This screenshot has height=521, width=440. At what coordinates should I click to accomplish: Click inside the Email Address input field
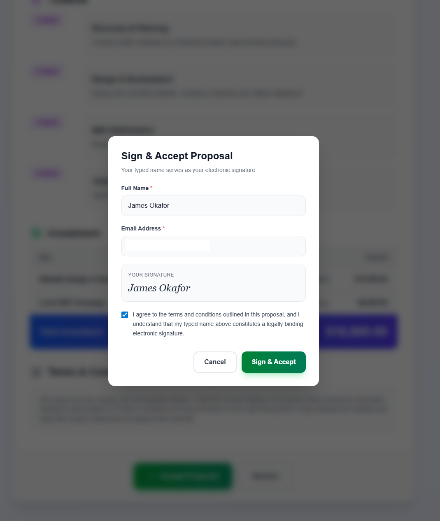(x=213, y=246)
